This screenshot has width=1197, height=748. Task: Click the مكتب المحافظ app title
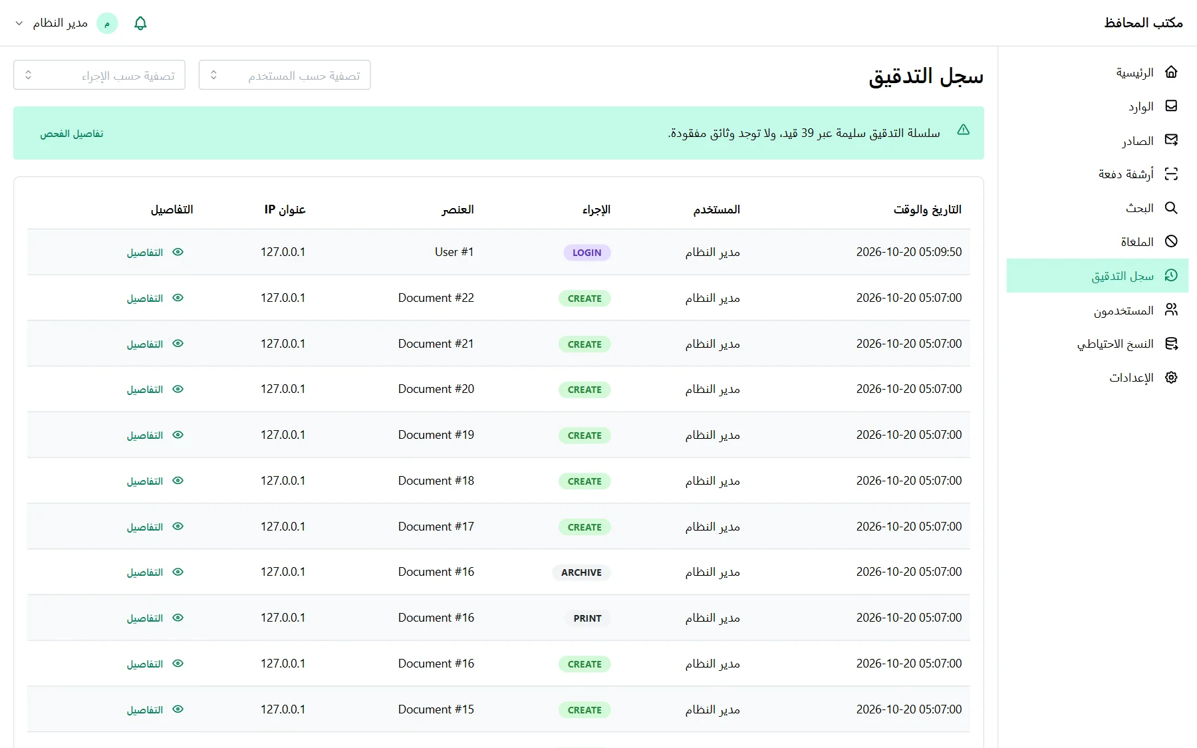[x=1143, y=23]
